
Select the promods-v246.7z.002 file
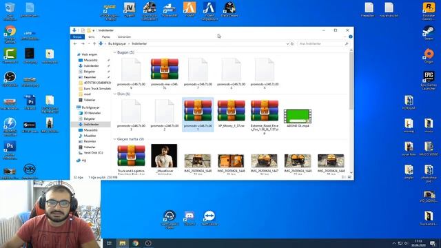[165, 115]
